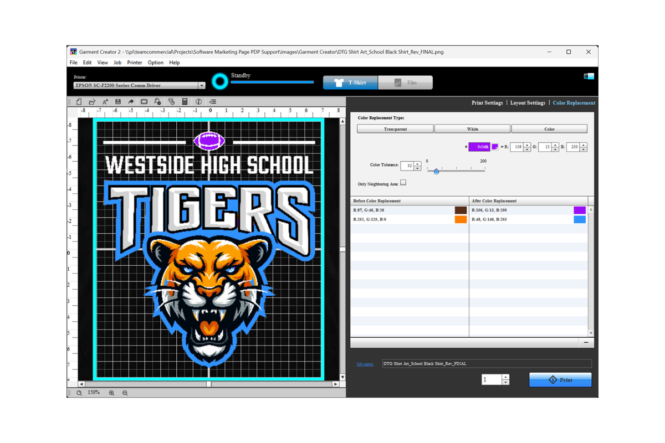Click the Job name link

tap(365, 364)
